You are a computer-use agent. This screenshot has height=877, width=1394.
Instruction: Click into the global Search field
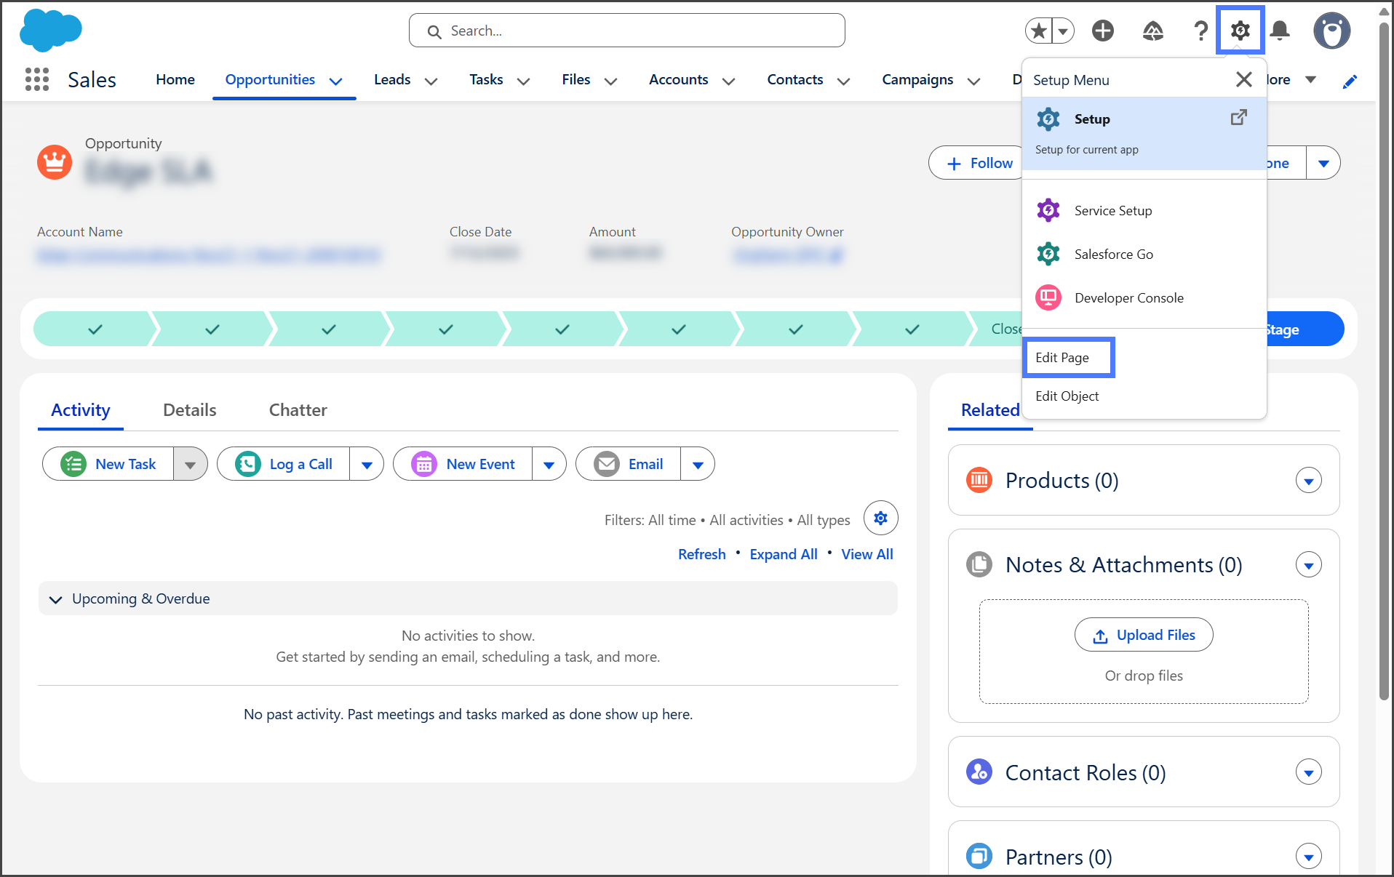626,31
